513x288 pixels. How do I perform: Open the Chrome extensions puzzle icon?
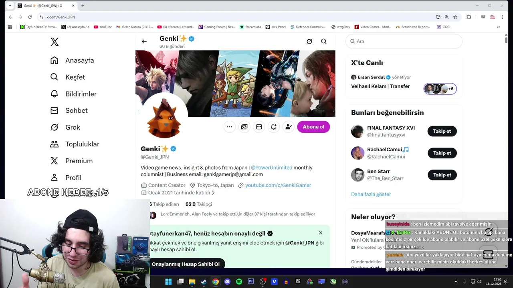[469, 17]
